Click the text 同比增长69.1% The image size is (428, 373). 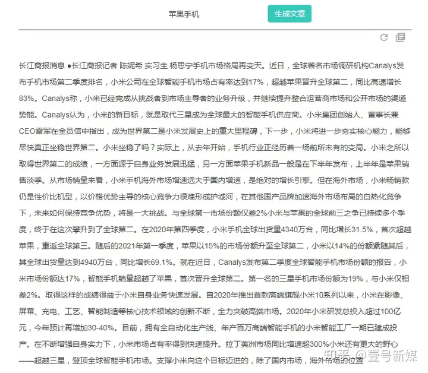(x=146, y=262)
